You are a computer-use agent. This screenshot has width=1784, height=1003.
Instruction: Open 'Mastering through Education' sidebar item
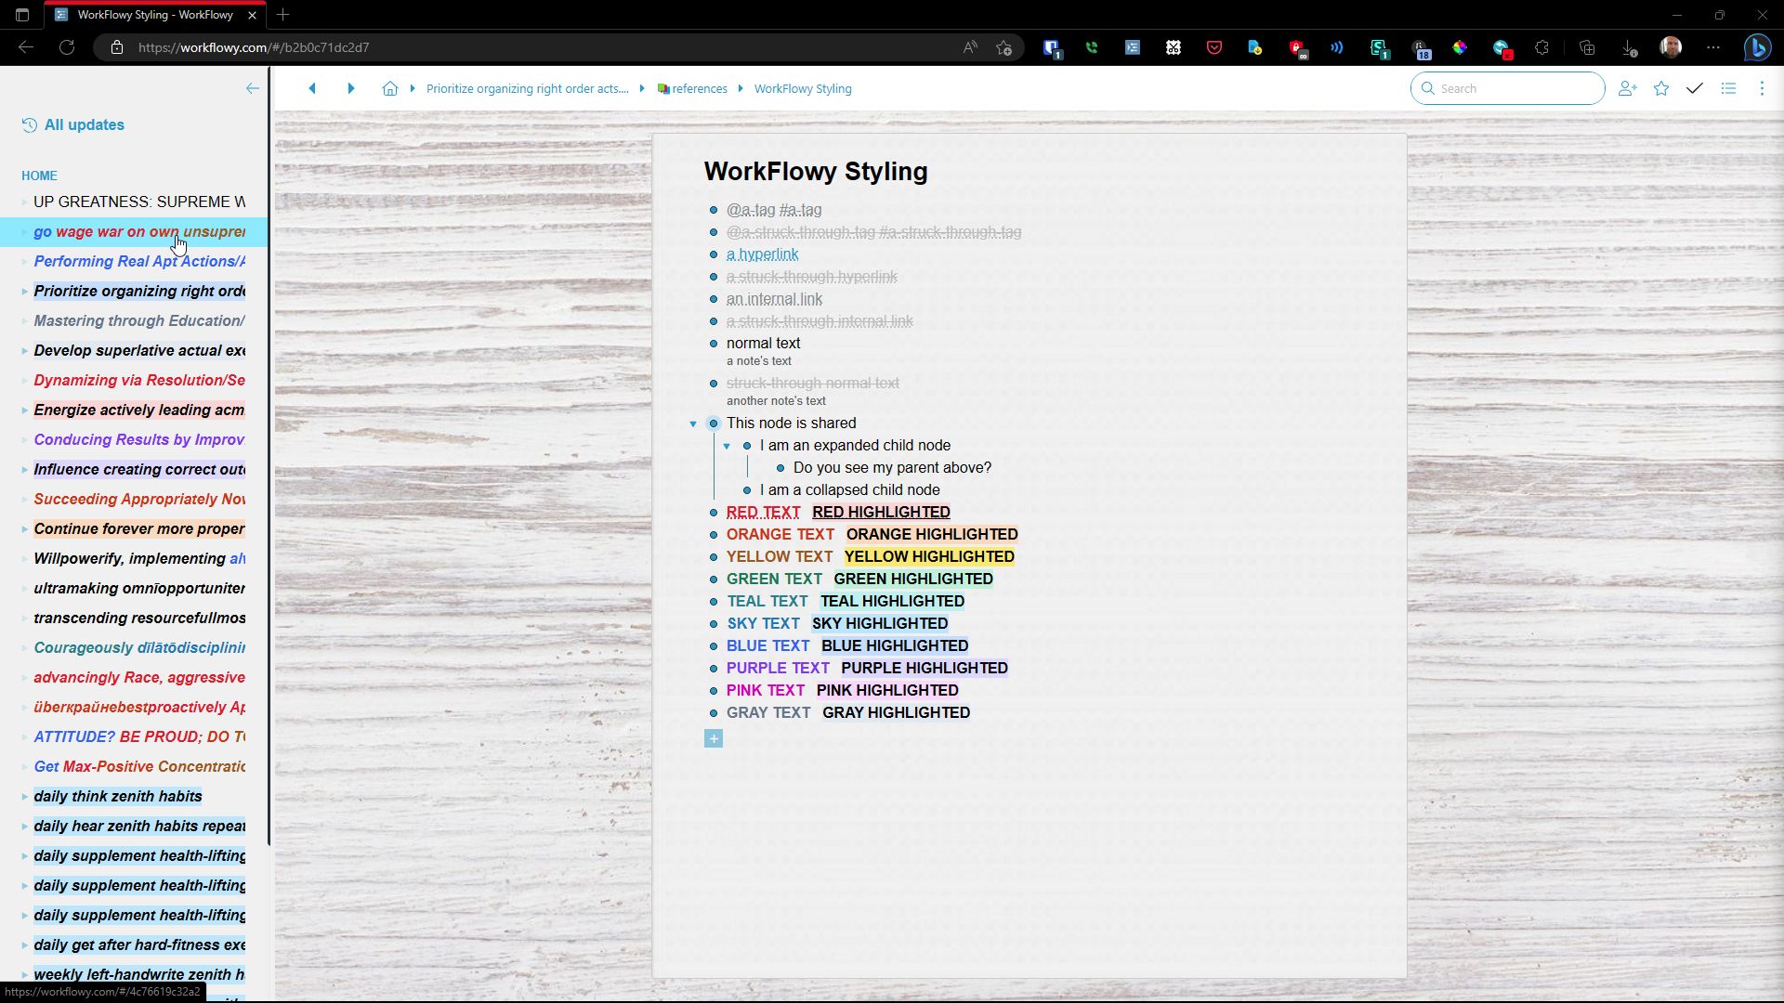139,320
